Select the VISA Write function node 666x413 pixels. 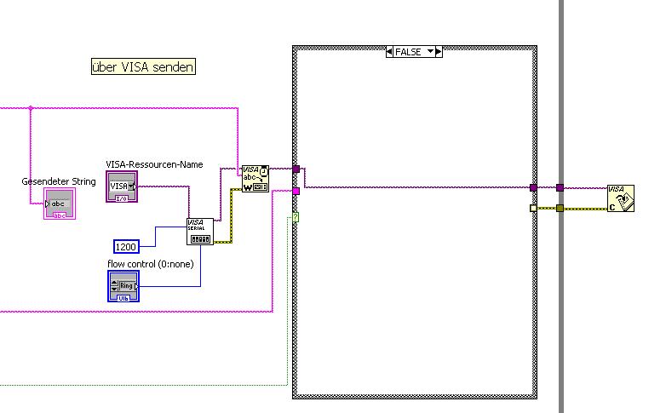[255, 179]
